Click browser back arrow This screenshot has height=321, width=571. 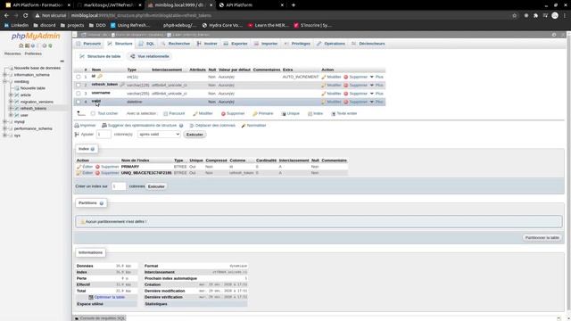[x=6, y=15]
